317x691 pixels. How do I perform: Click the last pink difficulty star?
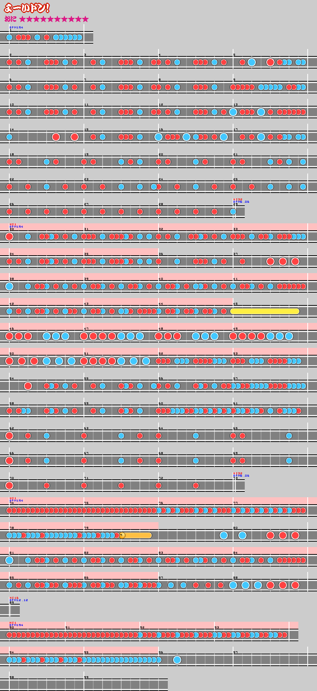pyautogui.click(x=85, y=19)
